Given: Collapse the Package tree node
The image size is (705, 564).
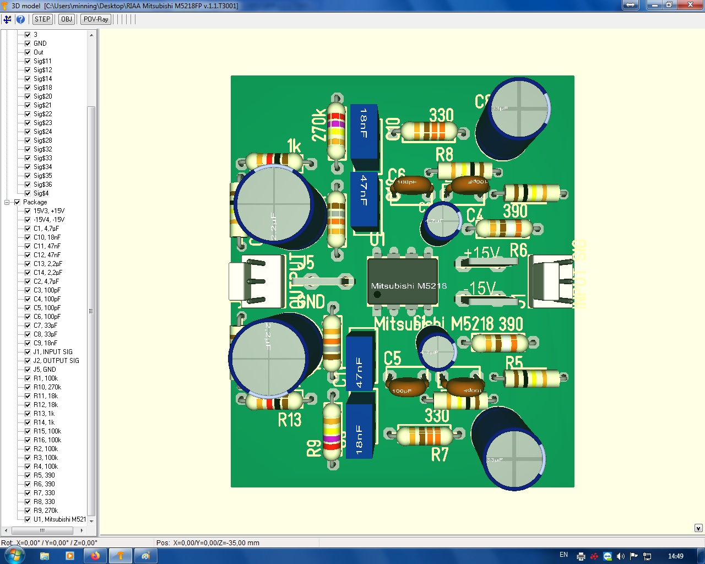Looking at the screenshot, I should [7, 202].
